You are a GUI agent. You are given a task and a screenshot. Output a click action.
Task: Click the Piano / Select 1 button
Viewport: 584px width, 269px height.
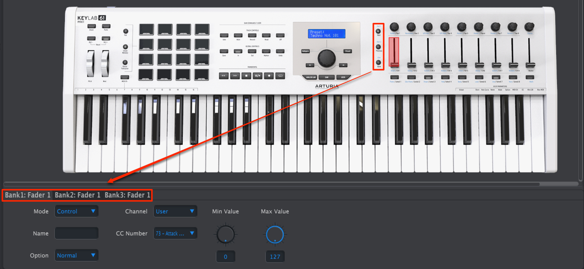point(394,77)
